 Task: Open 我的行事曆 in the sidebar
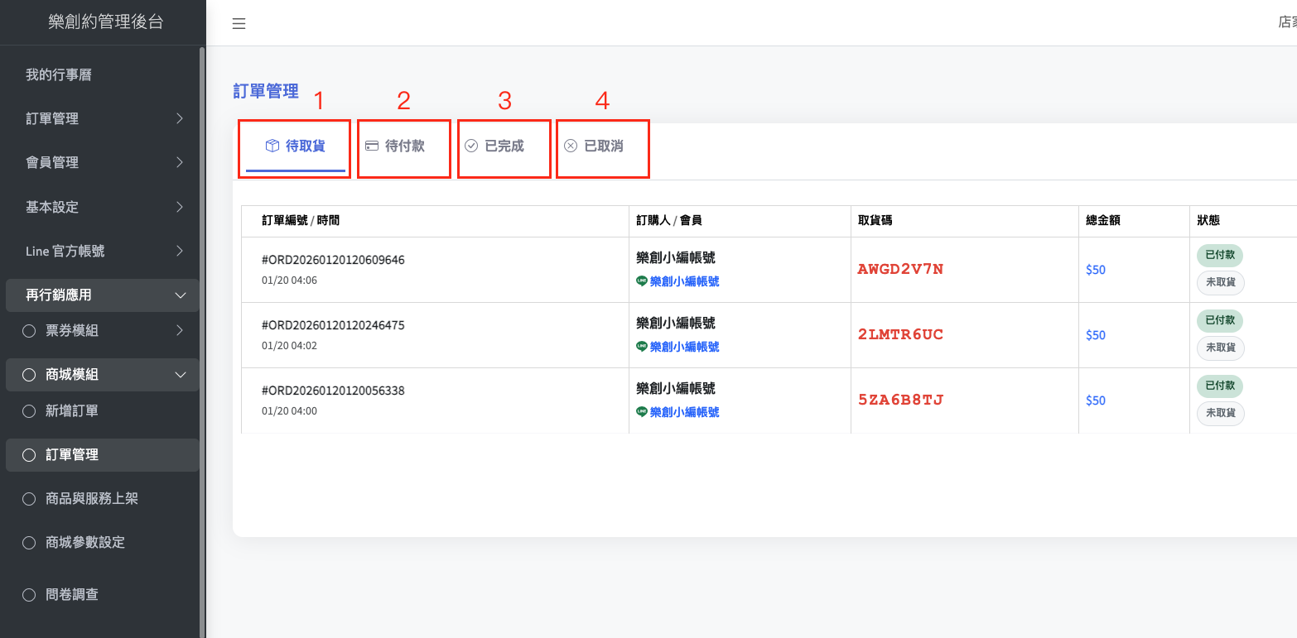click(58, 75)
